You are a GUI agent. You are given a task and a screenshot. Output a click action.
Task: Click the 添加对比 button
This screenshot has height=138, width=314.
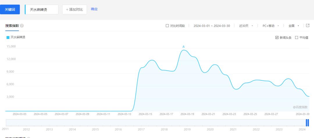(x=74, y=9)
